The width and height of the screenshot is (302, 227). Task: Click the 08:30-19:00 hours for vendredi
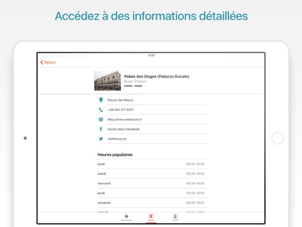coord(195,203)
